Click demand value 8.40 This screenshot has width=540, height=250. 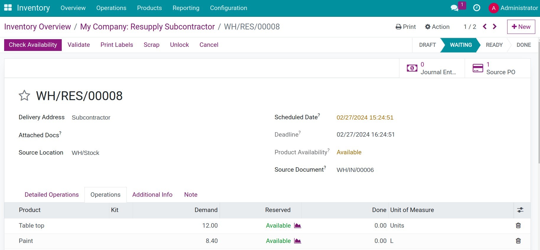pyautogui.click(x=212, y=241)
